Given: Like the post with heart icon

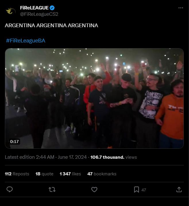Looking at the screenshot, I should click(x=94, y=190).
